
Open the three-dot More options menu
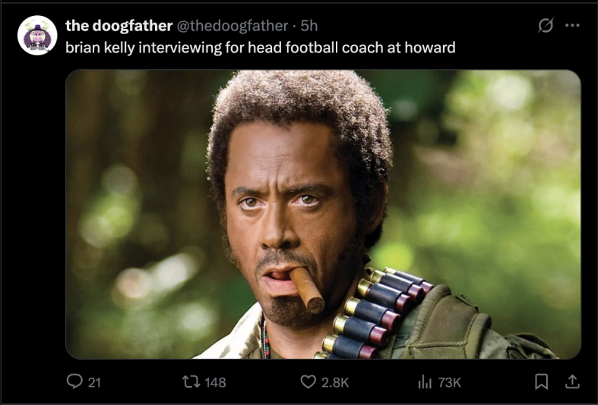point(572,26)
